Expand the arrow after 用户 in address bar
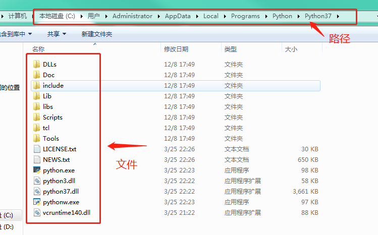 [106, 16]
